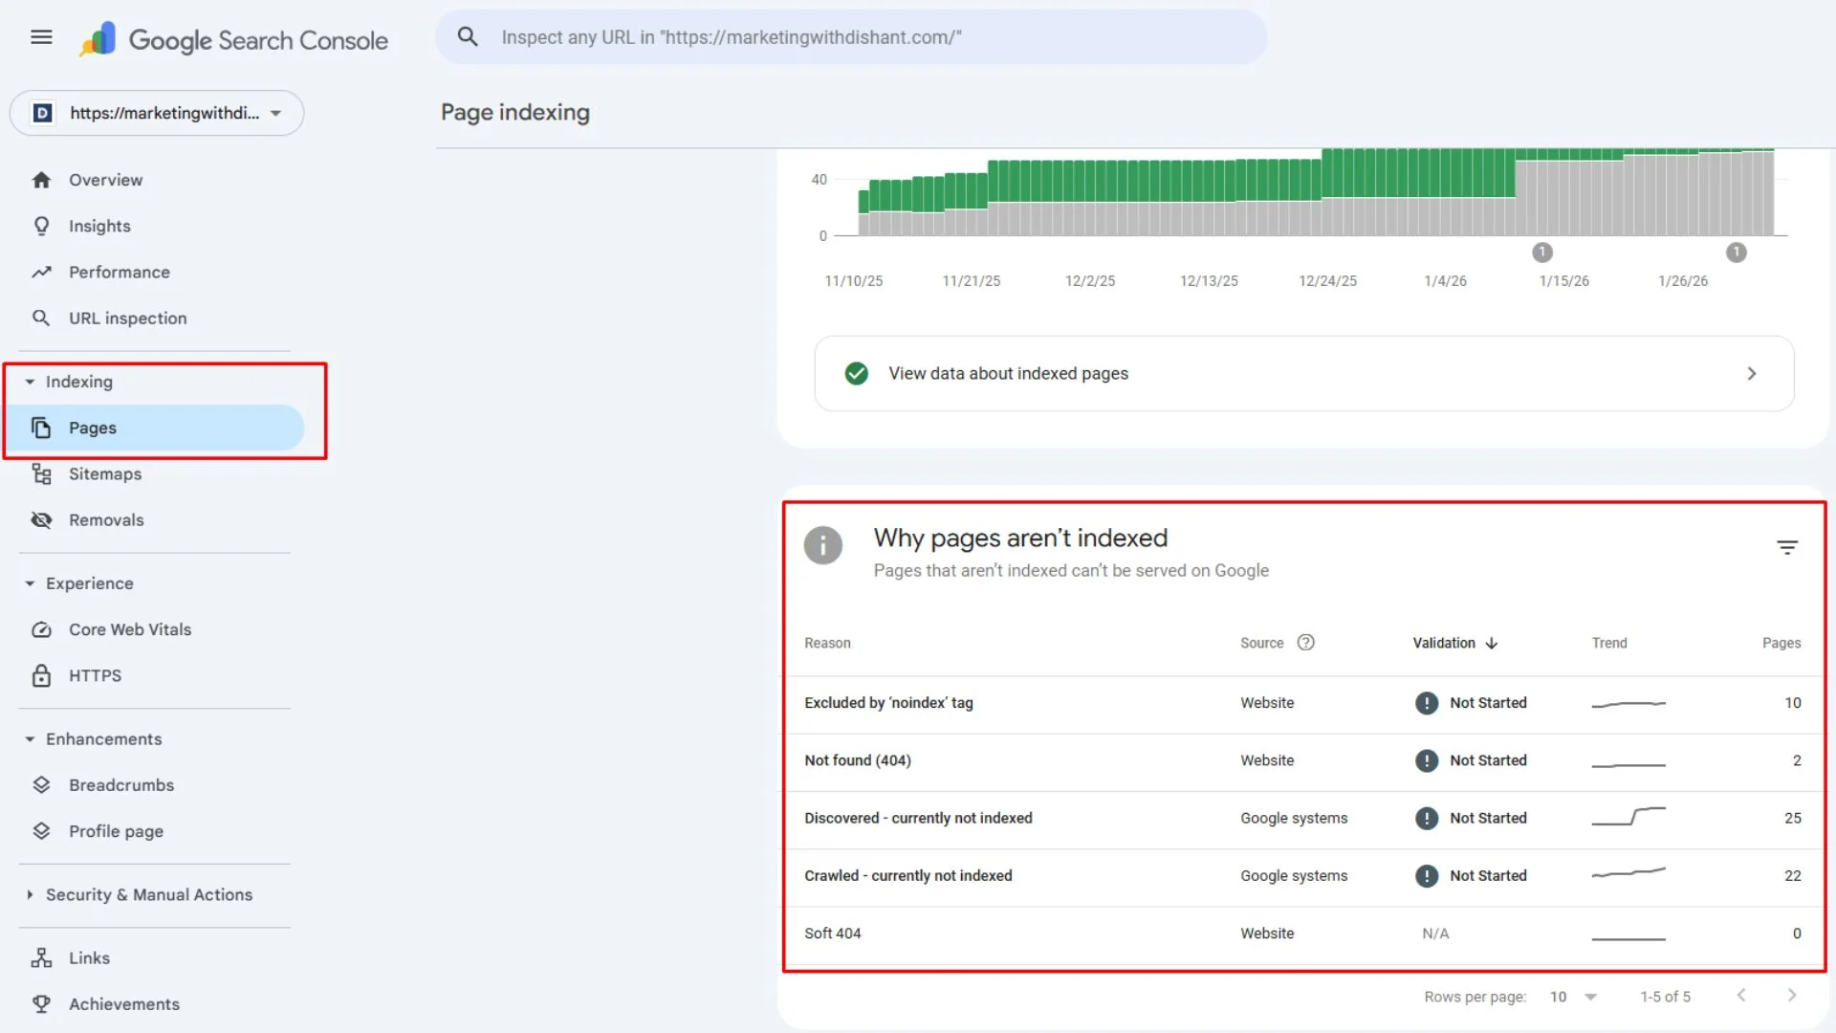Click the Core Web Vitals gauge icon

tap(41, 629)
